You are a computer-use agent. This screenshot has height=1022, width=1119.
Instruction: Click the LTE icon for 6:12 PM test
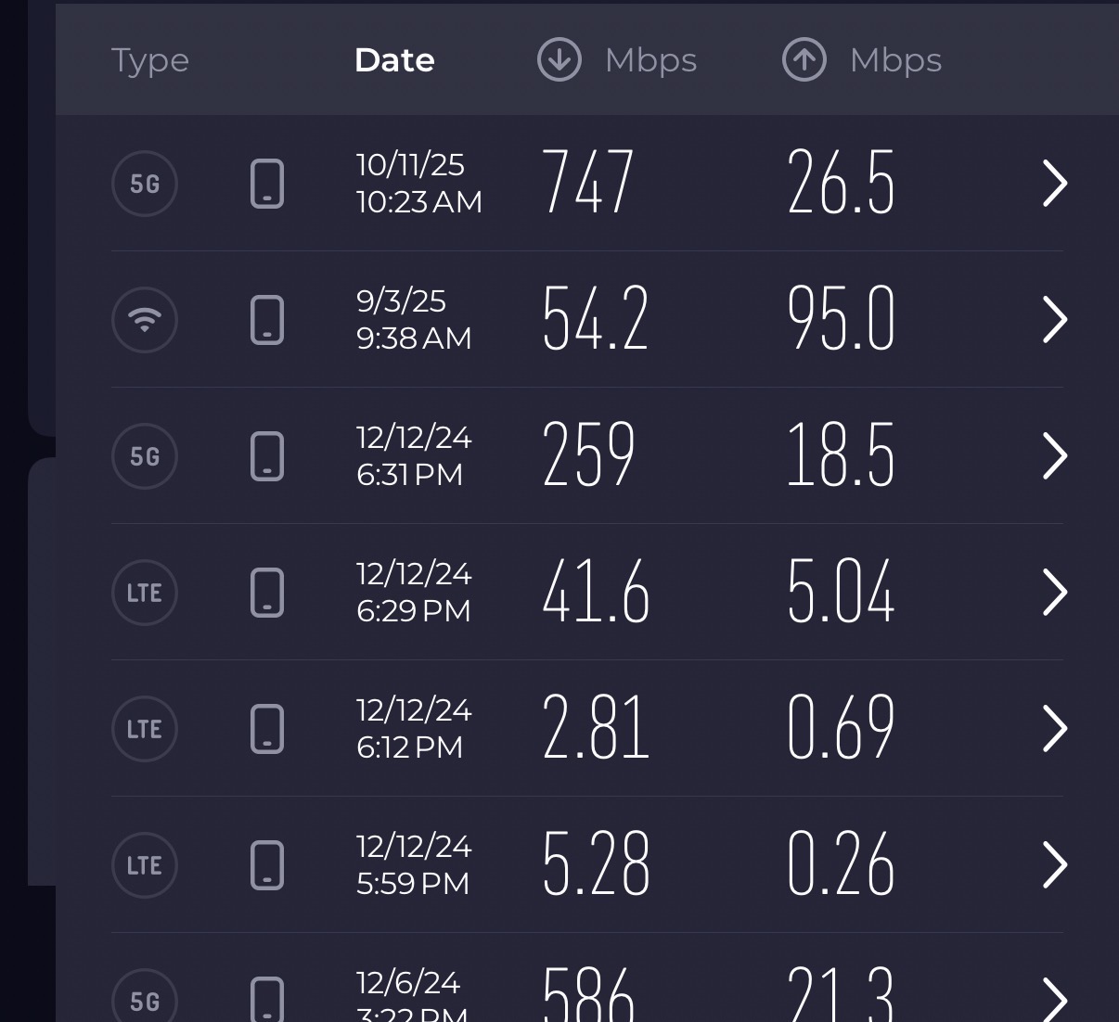coord(145,729)
